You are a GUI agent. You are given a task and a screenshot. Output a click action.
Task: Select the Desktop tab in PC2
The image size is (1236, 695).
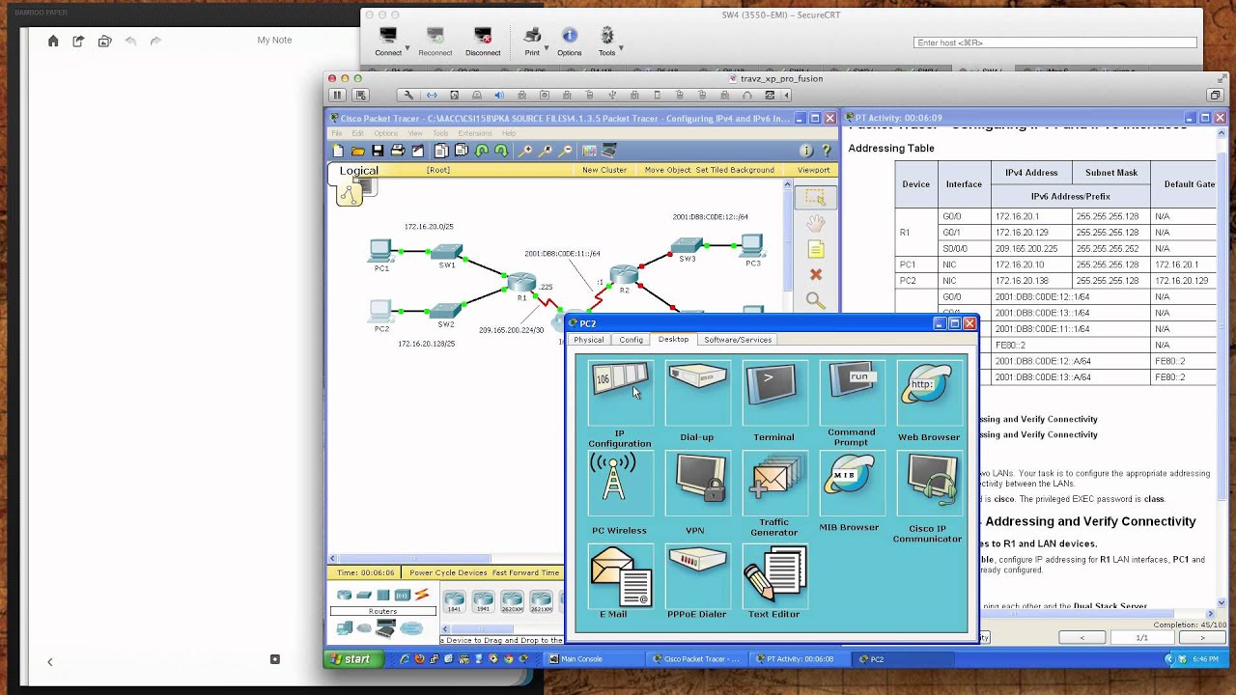tap(673, 340)
